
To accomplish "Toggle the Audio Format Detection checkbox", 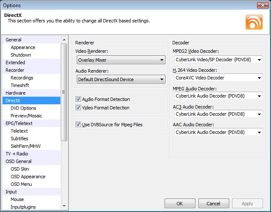I will click(x=78, y=99).
